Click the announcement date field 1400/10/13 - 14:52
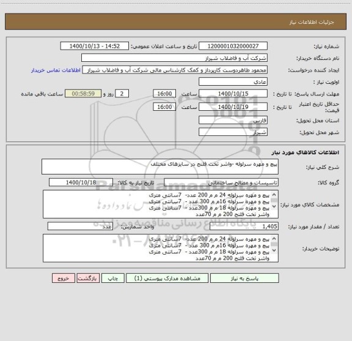This screenshot has height=341, width=352. (95, 46)
